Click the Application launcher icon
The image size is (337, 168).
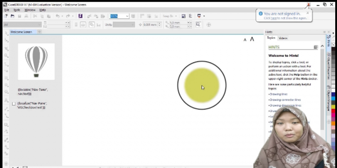[199, 16]
